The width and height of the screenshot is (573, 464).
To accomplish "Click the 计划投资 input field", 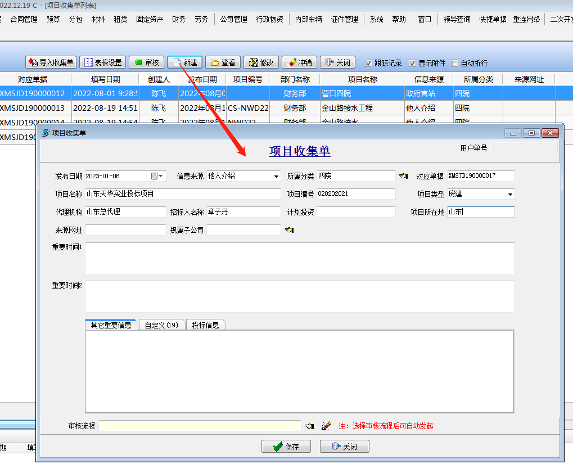I will 356,212.
